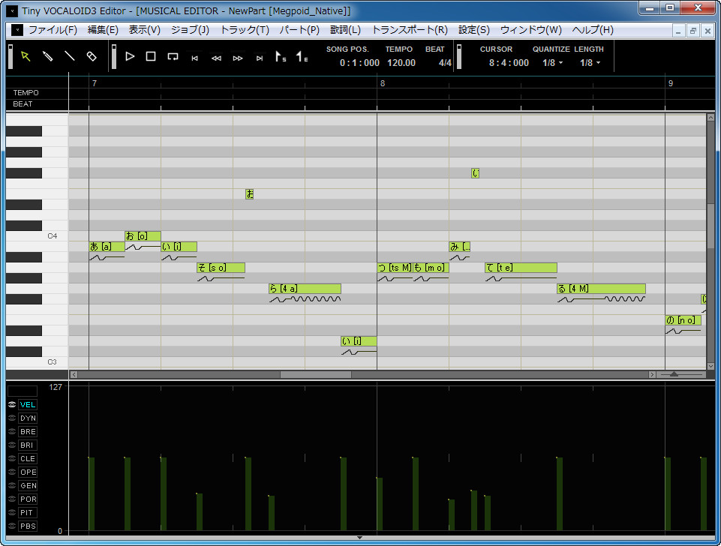This screenshot has width=721, height=546.
Task: Click the horizontal scrollbar right arrow
Action: click(652, 374)
